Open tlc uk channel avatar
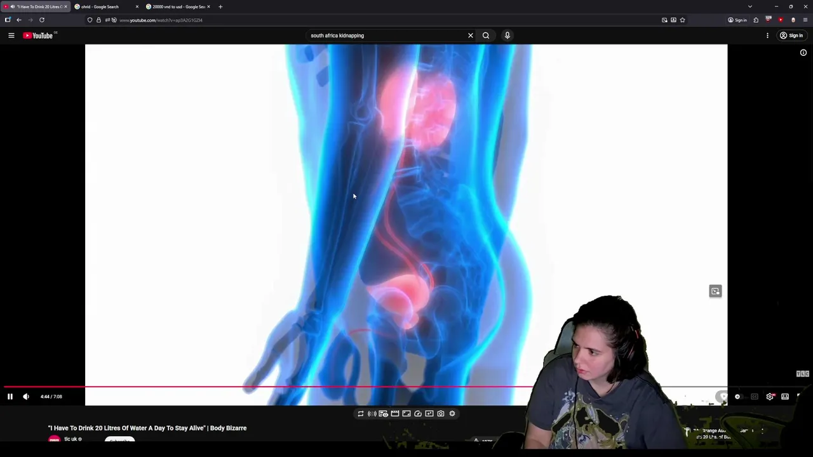 (x=54, y=439)
